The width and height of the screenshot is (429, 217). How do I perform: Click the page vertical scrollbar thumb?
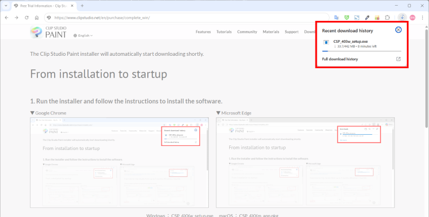pos(427,78)
